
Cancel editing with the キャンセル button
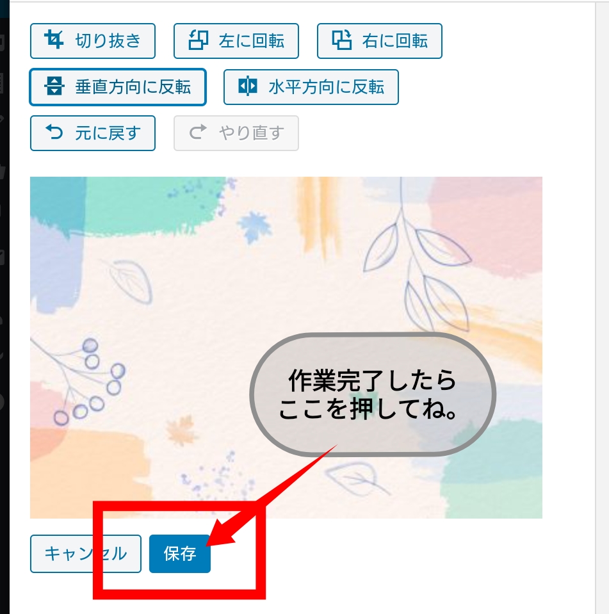[85, 554]
